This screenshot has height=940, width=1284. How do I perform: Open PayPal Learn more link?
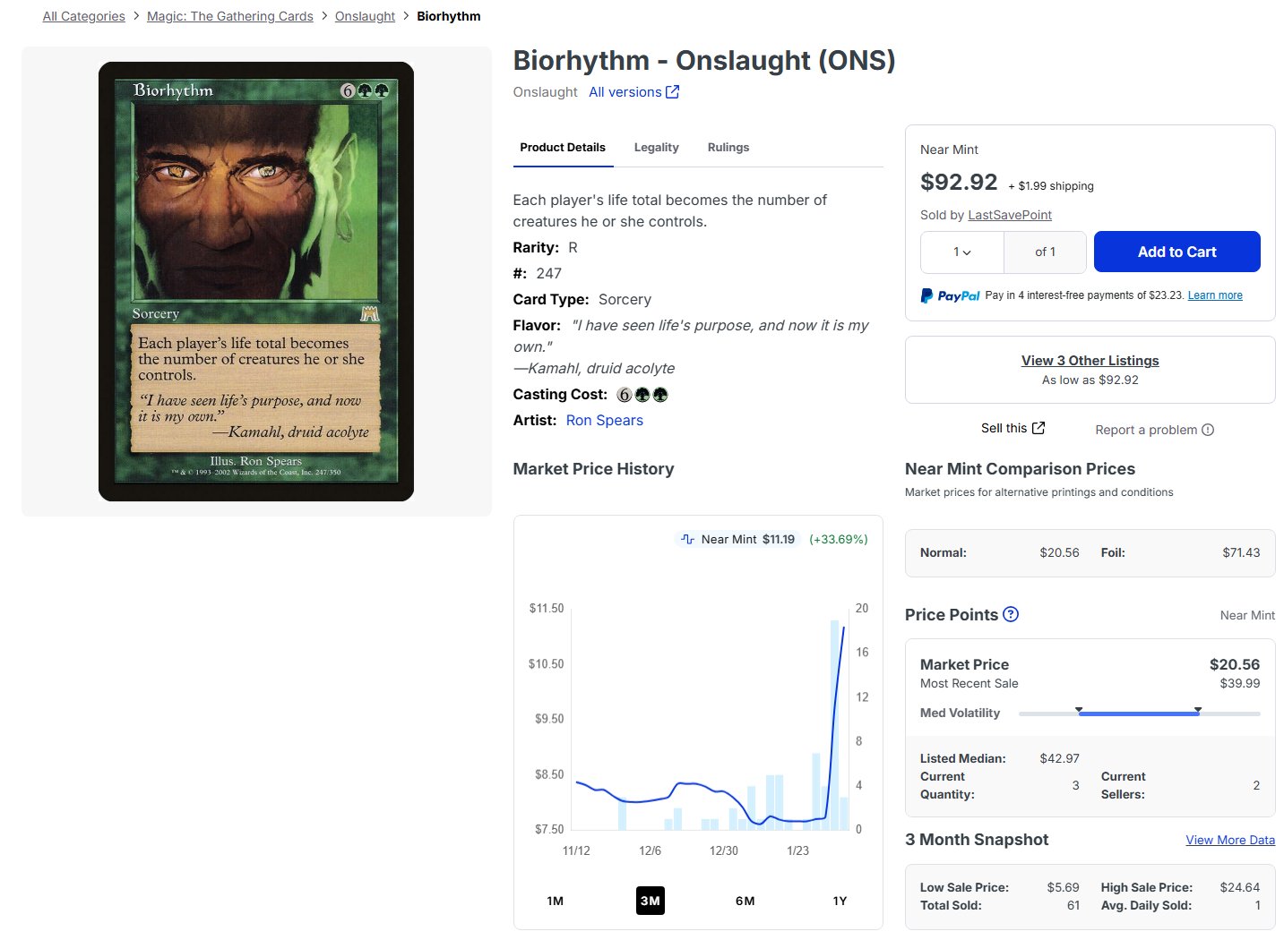pos(1215,295)
